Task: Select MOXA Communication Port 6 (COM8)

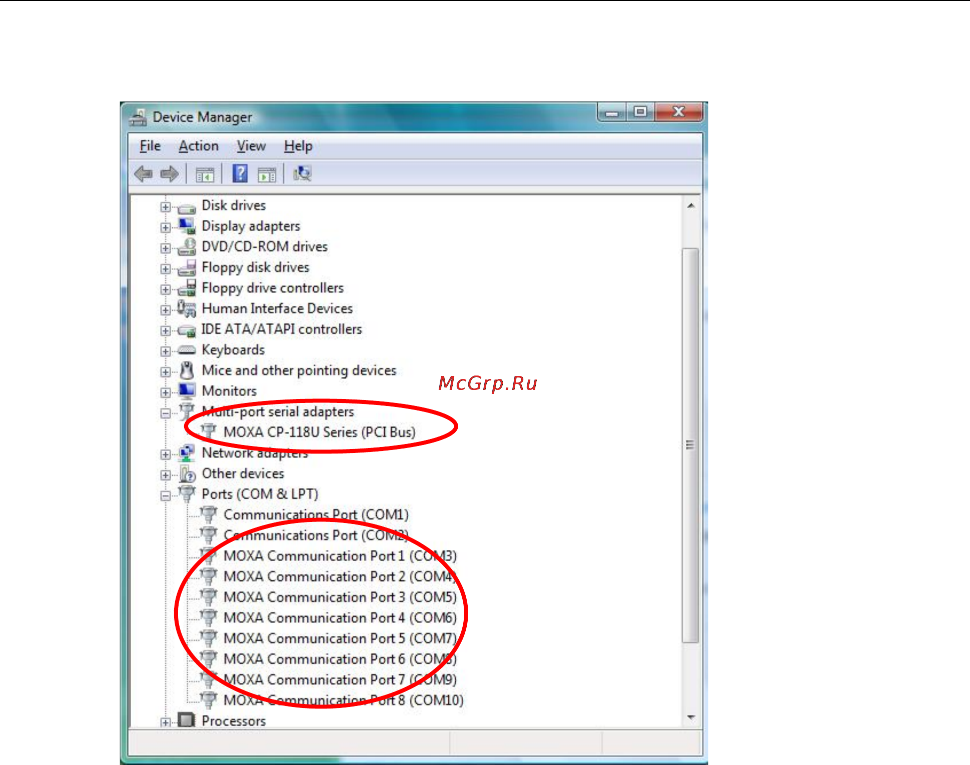Action: (340, 659)
